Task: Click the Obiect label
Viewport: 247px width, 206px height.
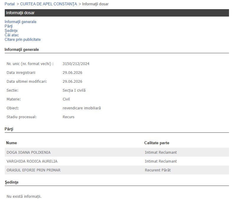Action: (x=13, y=108)
